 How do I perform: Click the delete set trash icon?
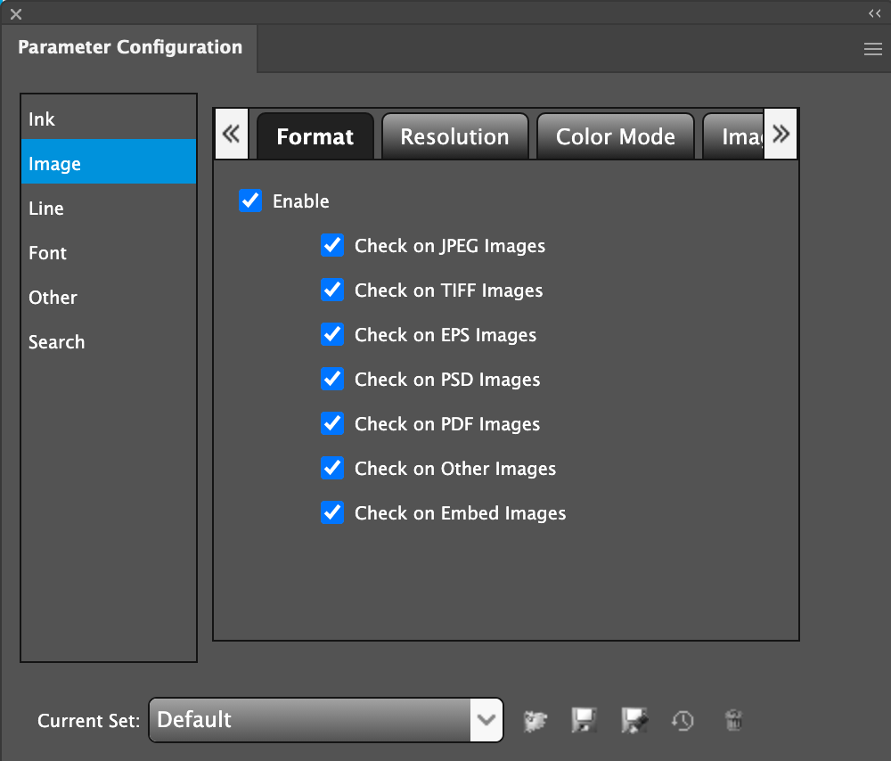(733, 720)
